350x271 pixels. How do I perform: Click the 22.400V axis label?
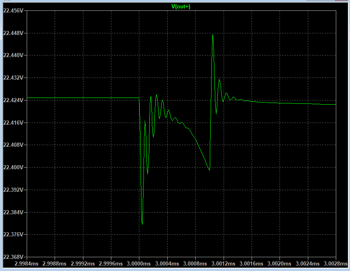[13, 167]
